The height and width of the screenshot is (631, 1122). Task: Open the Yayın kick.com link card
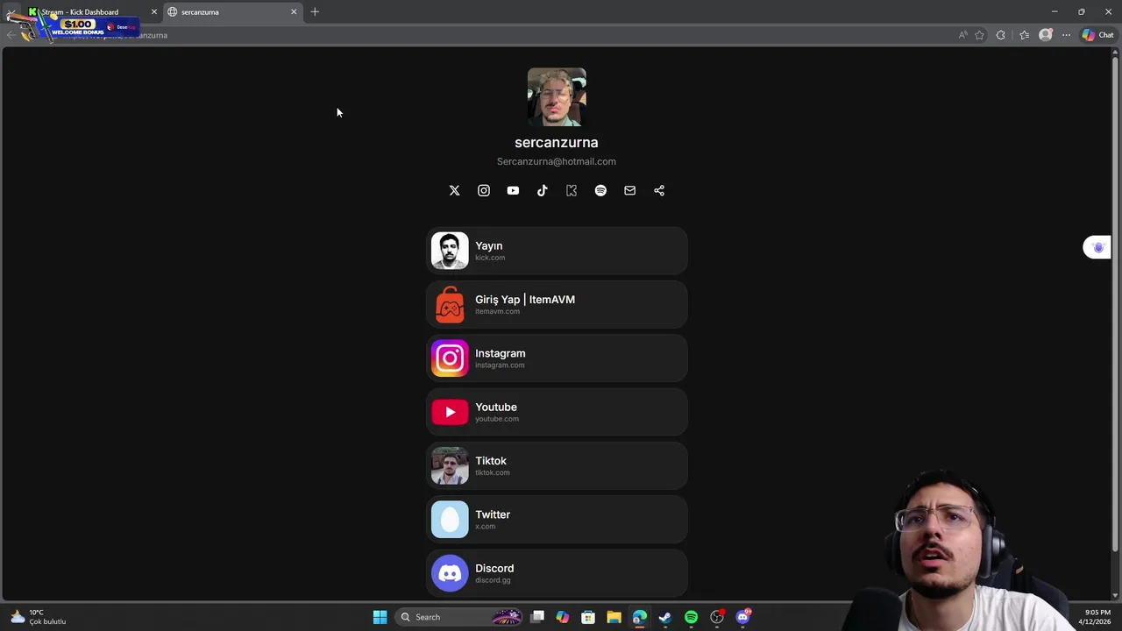557,251
